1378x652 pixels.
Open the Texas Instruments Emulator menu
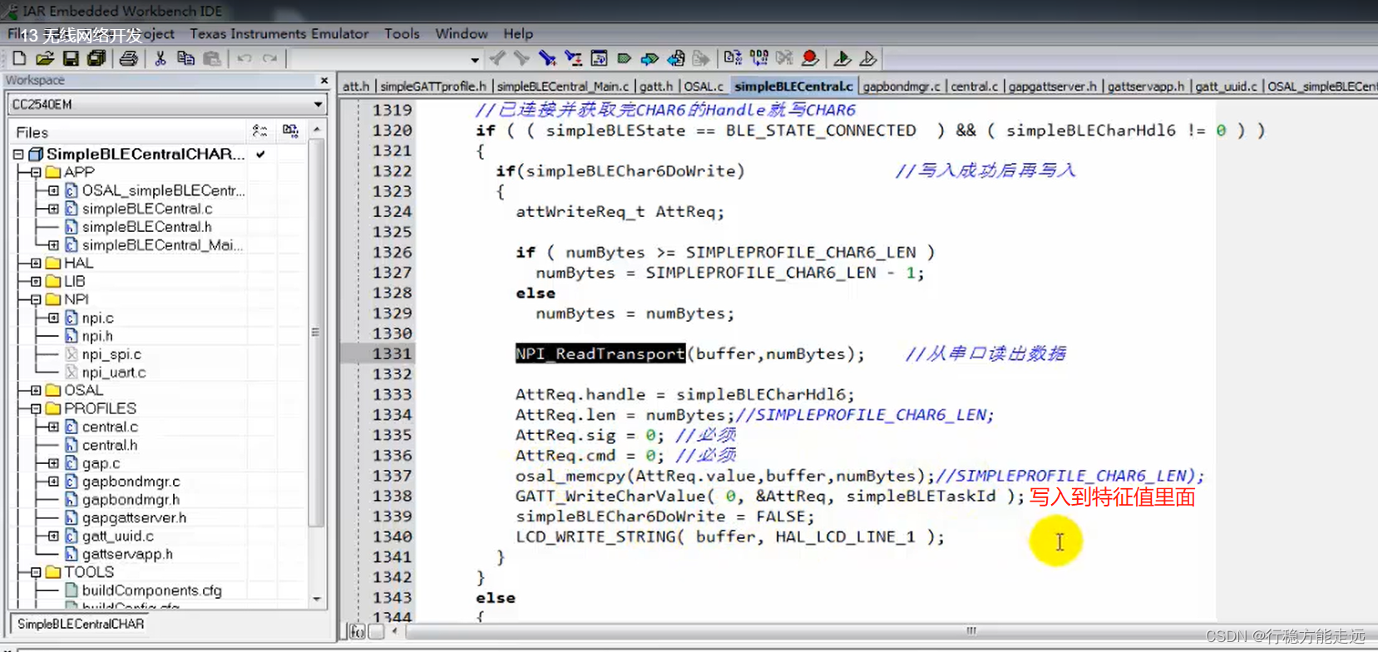279,33
